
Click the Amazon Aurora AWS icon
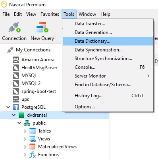16,60
